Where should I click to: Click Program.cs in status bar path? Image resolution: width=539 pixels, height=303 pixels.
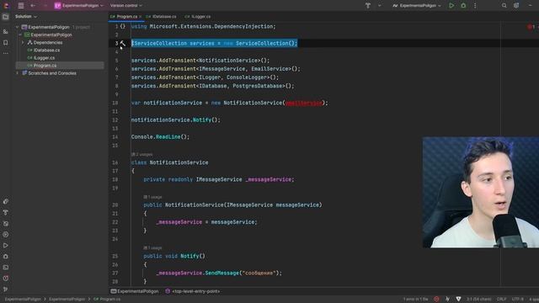[x=107, y=300]
